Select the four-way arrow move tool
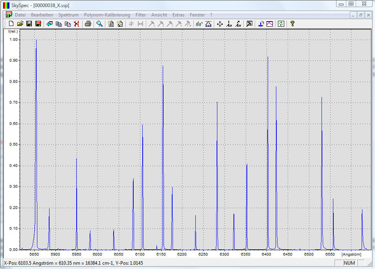The width and height of the screenshot is (375, 269). pos(220,24)
